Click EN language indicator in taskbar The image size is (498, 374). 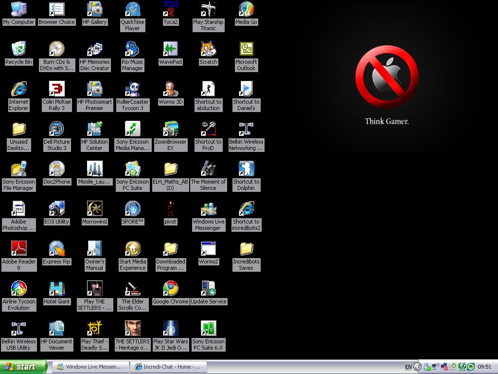coord(408,367)
